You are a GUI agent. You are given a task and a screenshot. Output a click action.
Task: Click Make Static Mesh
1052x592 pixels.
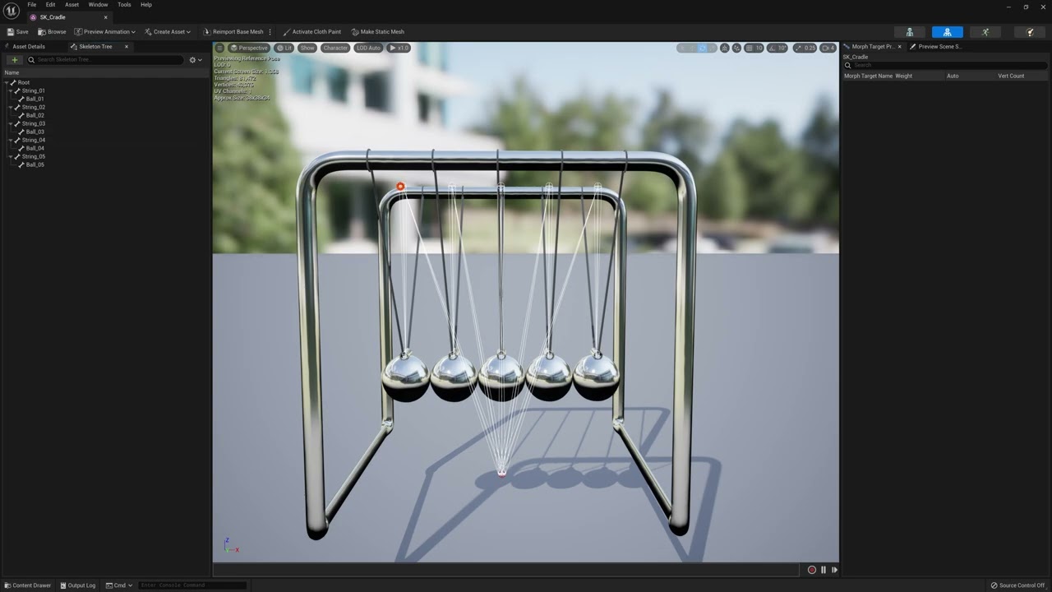(378, 32)
